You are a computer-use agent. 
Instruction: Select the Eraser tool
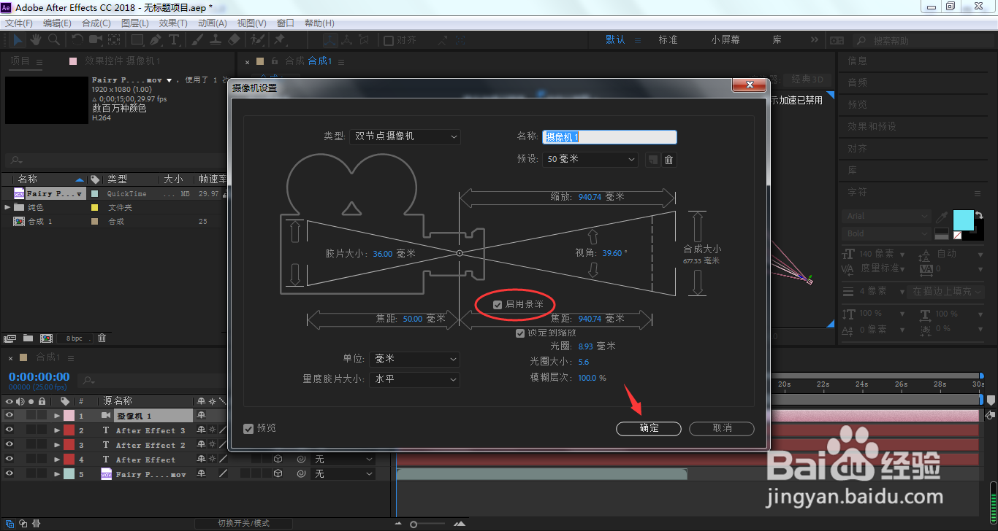coord(234,39)
